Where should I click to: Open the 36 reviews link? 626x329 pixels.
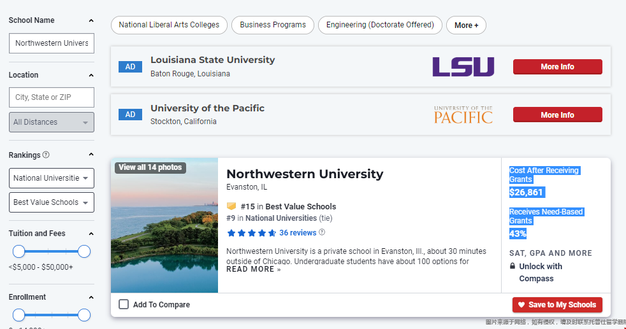point(298,233)
